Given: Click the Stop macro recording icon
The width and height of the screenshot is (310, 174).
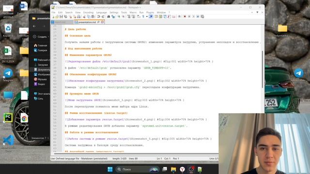Looking at the screenshot, I should tap(189, 16).
